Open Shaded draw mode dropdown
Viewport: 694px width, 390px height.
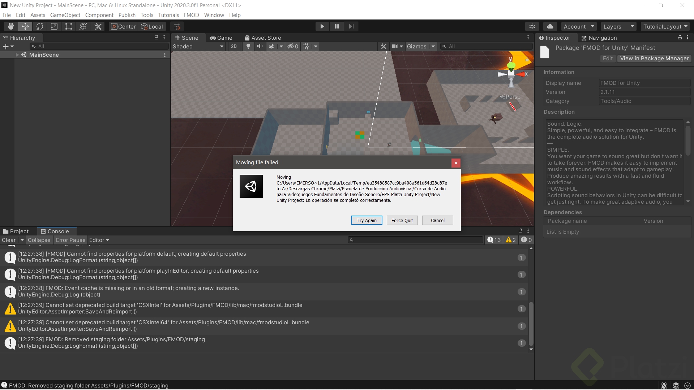pyautogui.click(x=198, y=46)
